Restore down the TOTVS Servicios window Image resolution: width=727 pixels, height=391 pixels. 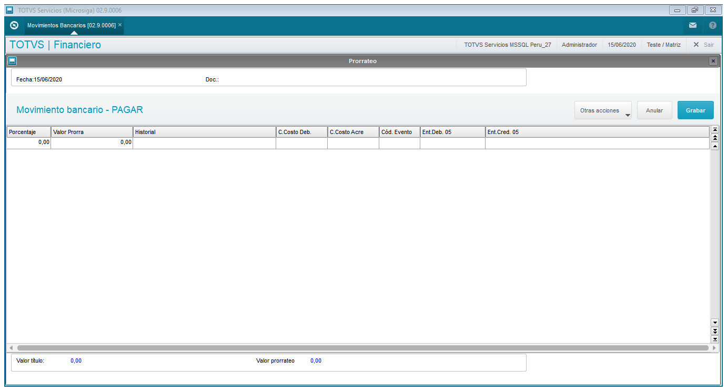point(695,10)
